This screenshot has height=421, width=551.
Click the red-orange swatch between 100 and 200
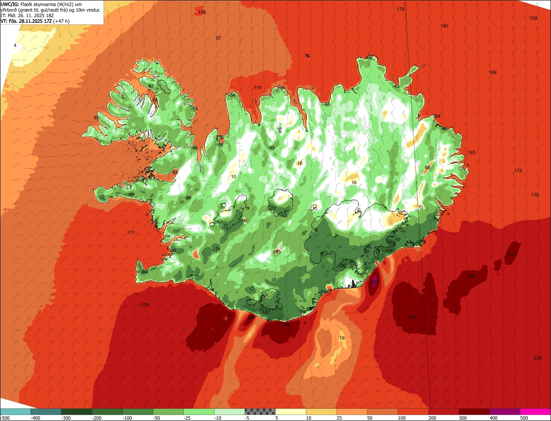point(413,412)
